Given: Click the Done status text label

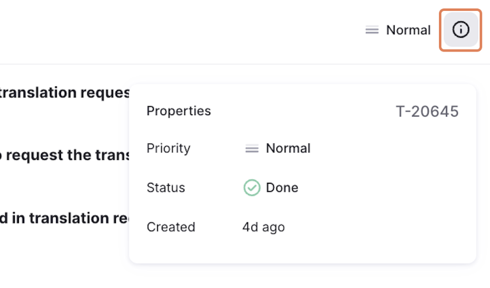Looking at the screenshot, I should point(282,188).
